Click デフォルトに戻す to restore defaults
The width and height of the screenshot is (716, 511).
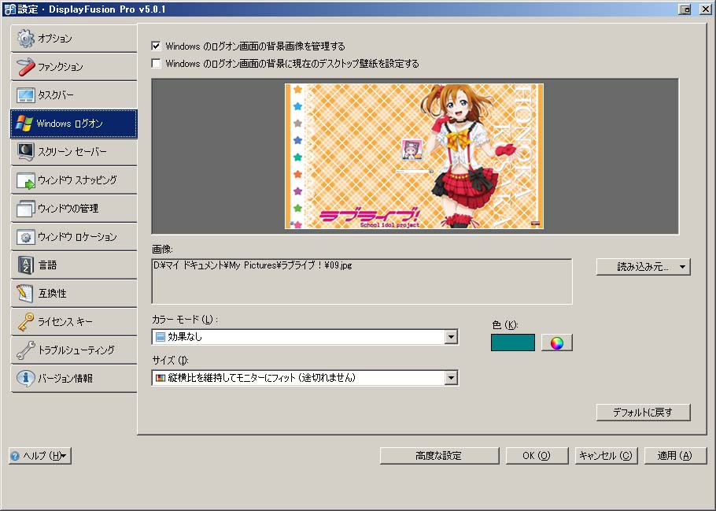pos(644,412)
